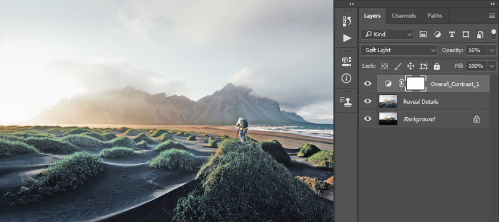This screenshot has width=499, height=222.
Task: Click the Opacity 16% value field
Action: 476,50
